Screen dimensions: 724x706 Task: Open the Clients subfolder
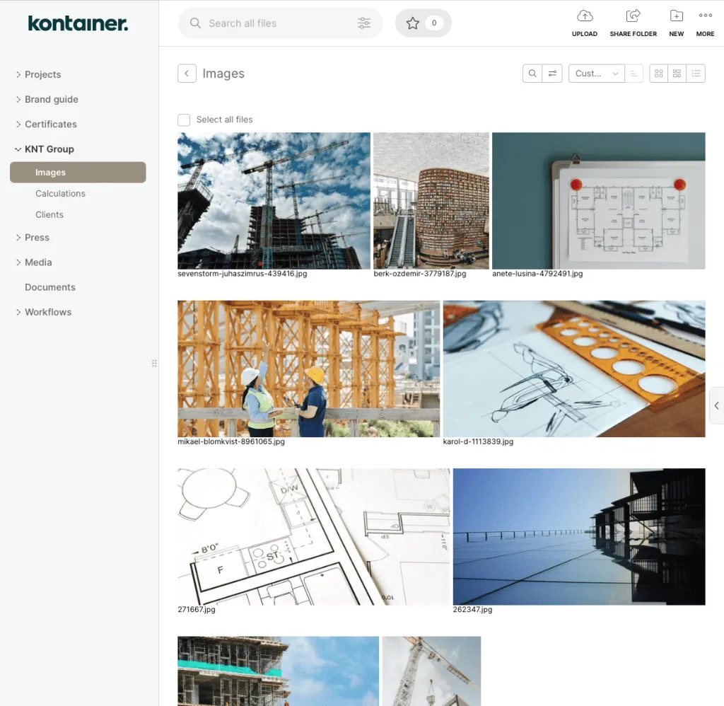tap(49, 215)
